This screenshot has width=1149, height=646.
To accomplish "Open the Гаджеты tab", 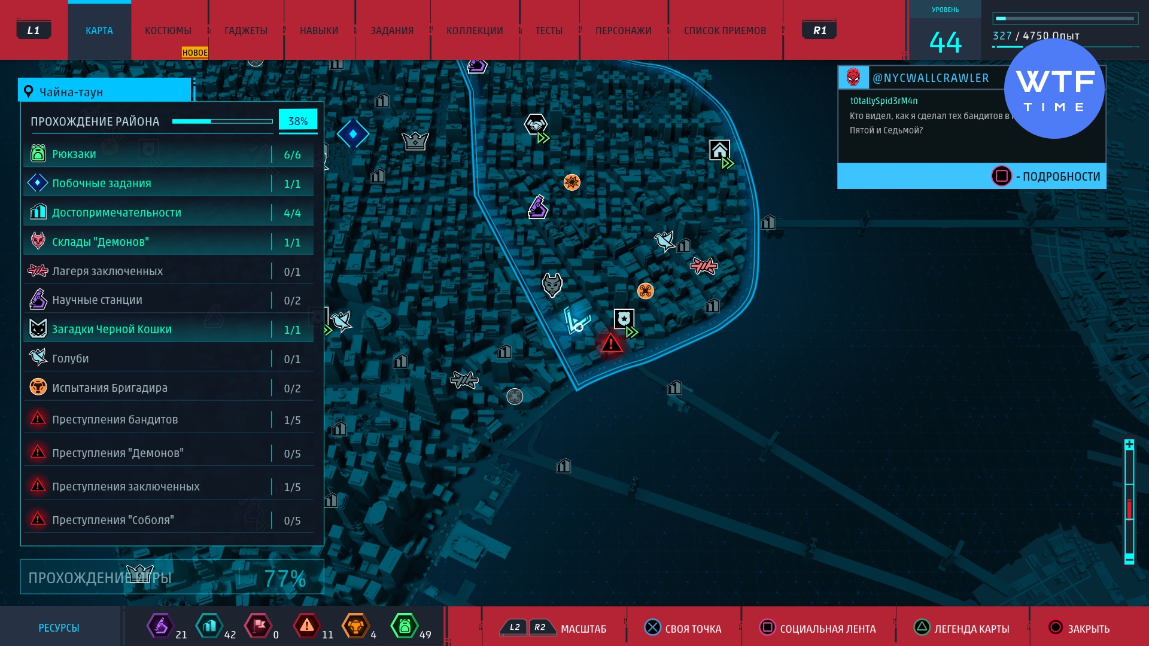I will (x=245, y=31).
